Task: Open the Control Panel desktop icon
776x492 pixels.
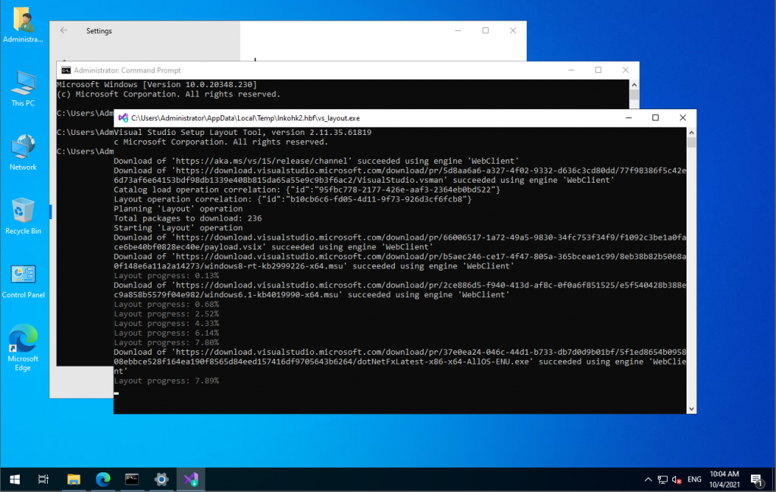Action: [23, 280]
